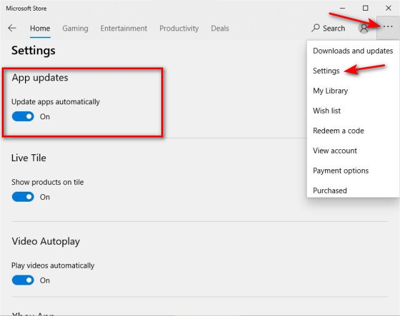Go back using the back arrow

pyautogui.click(x=12, y=28)
